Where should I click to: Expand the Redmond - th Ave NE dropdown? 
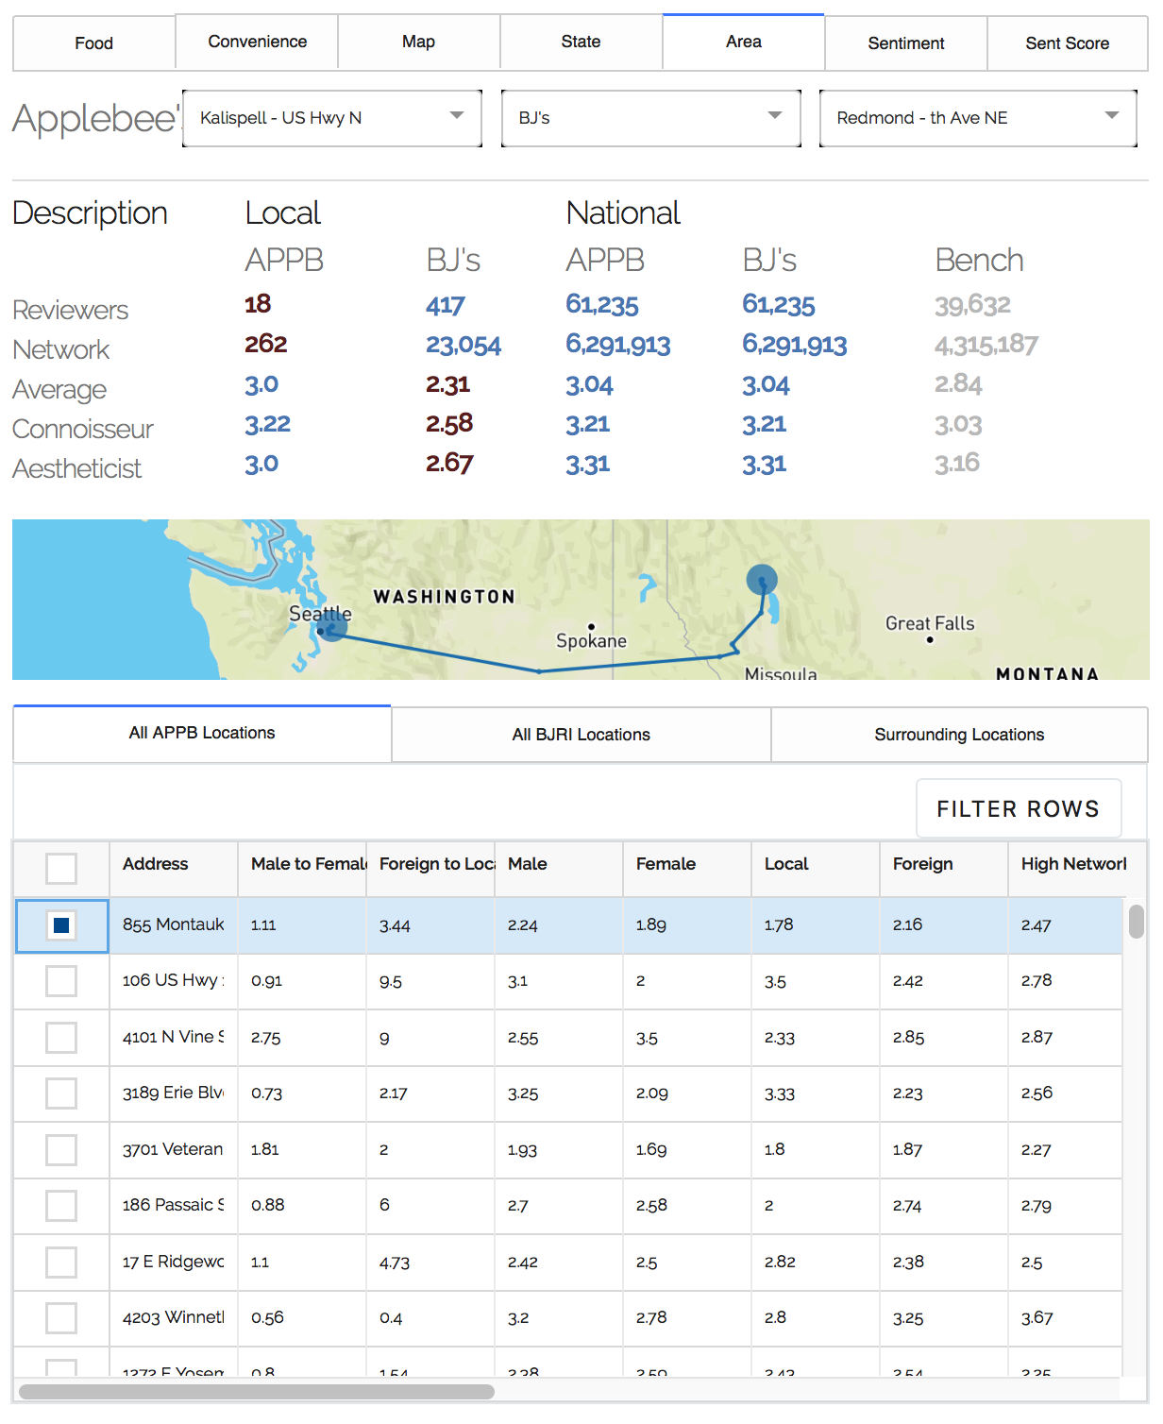[x=978, y=118]
